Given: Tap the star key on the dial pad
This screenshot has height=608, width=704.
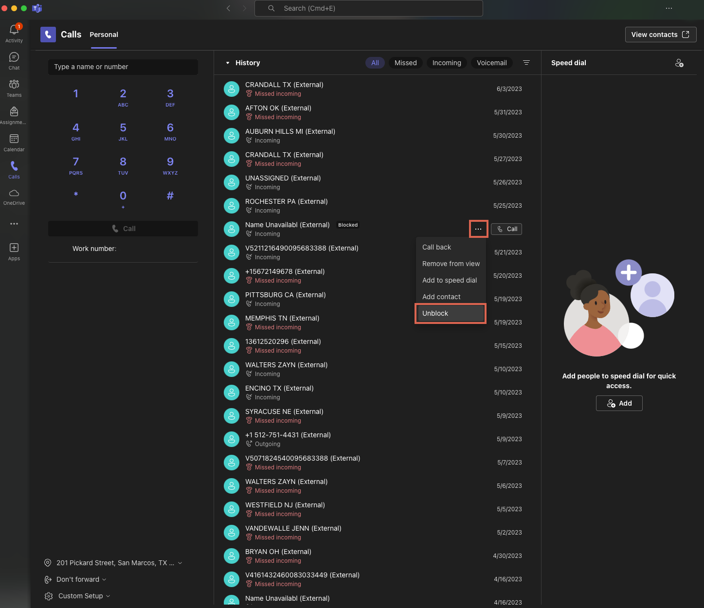Looking at the screenshot, I should pyautogui.click(x=76, y=195).
